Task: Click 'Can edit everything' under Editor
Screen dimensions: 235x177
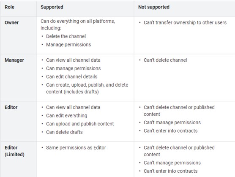Action: point(66,116)
